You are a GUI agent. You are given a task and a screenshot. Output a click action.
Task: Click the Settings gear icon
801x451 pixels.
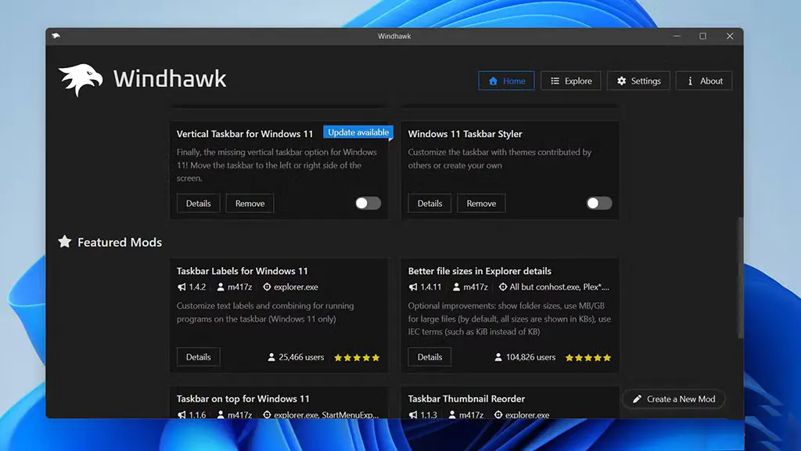coord(621,80)
